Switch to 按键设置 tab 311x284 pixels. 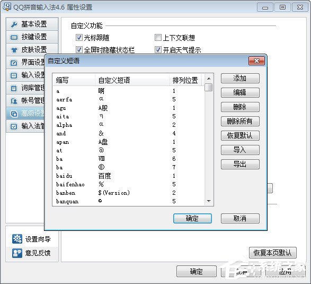coord(32,37)
